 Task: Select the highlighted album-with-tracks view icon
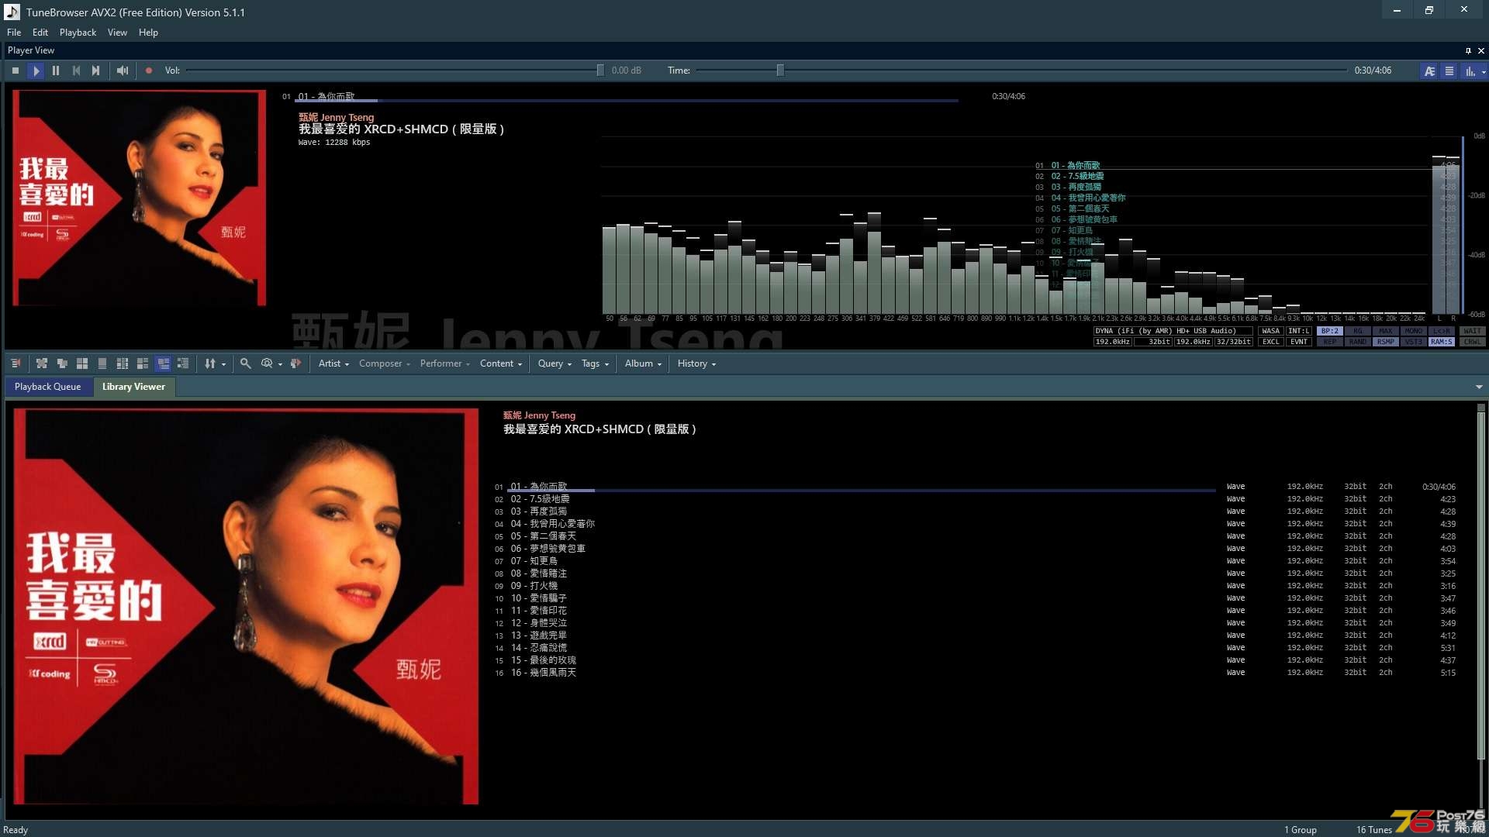(163, 363)
